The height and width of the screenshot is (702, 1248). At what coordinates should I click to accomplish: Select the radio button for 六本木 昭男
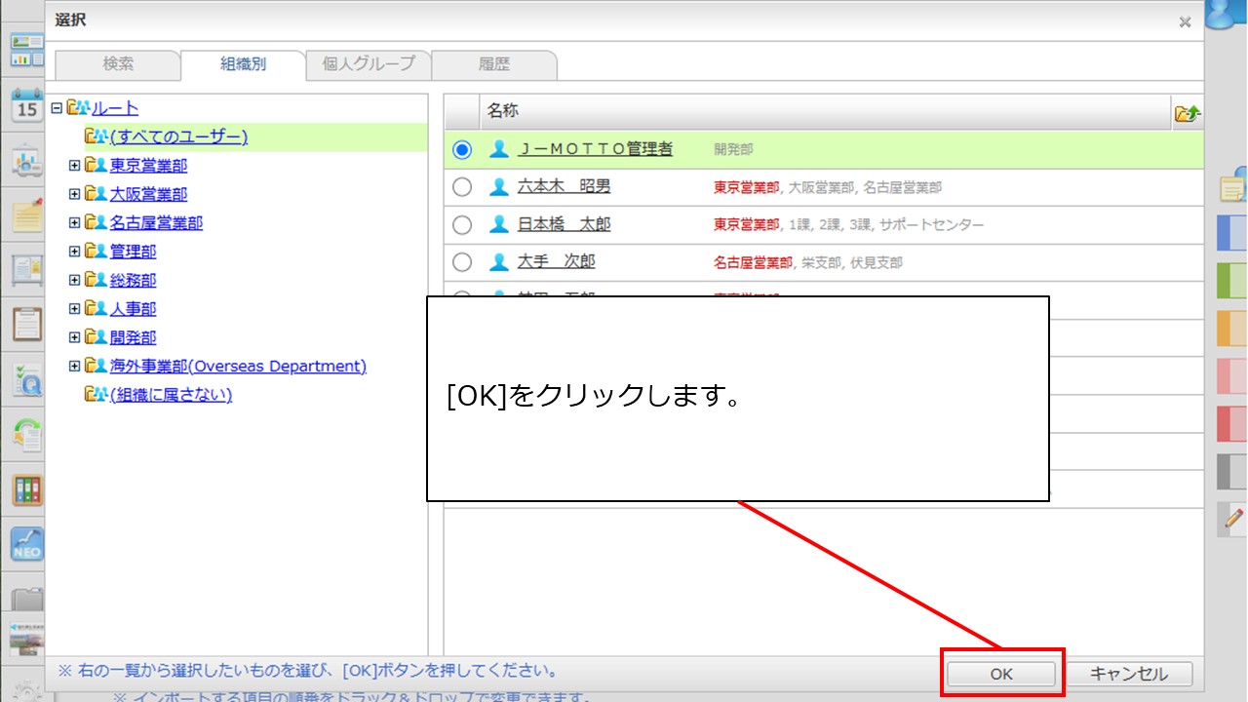pyautogui.click(x=462, y=186)
